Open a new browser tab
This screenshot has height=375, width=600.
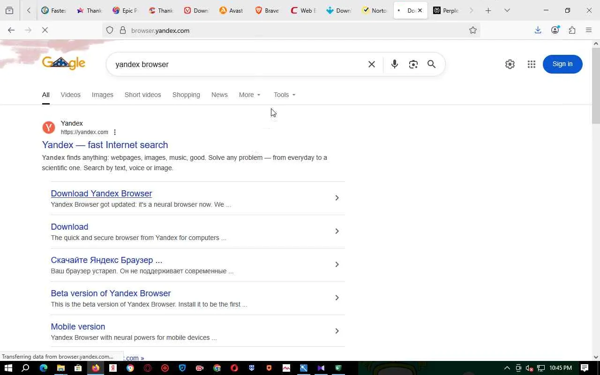click(488, 10)
